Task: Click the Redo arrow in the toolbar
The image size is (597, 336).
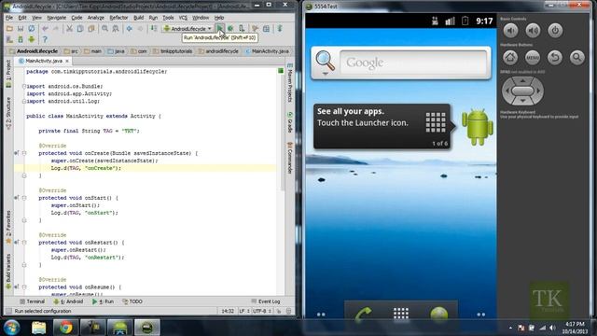Action: (56, 29)
